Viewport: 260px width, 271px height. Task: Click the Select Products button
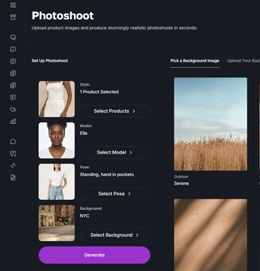click(x=115, y=111)
